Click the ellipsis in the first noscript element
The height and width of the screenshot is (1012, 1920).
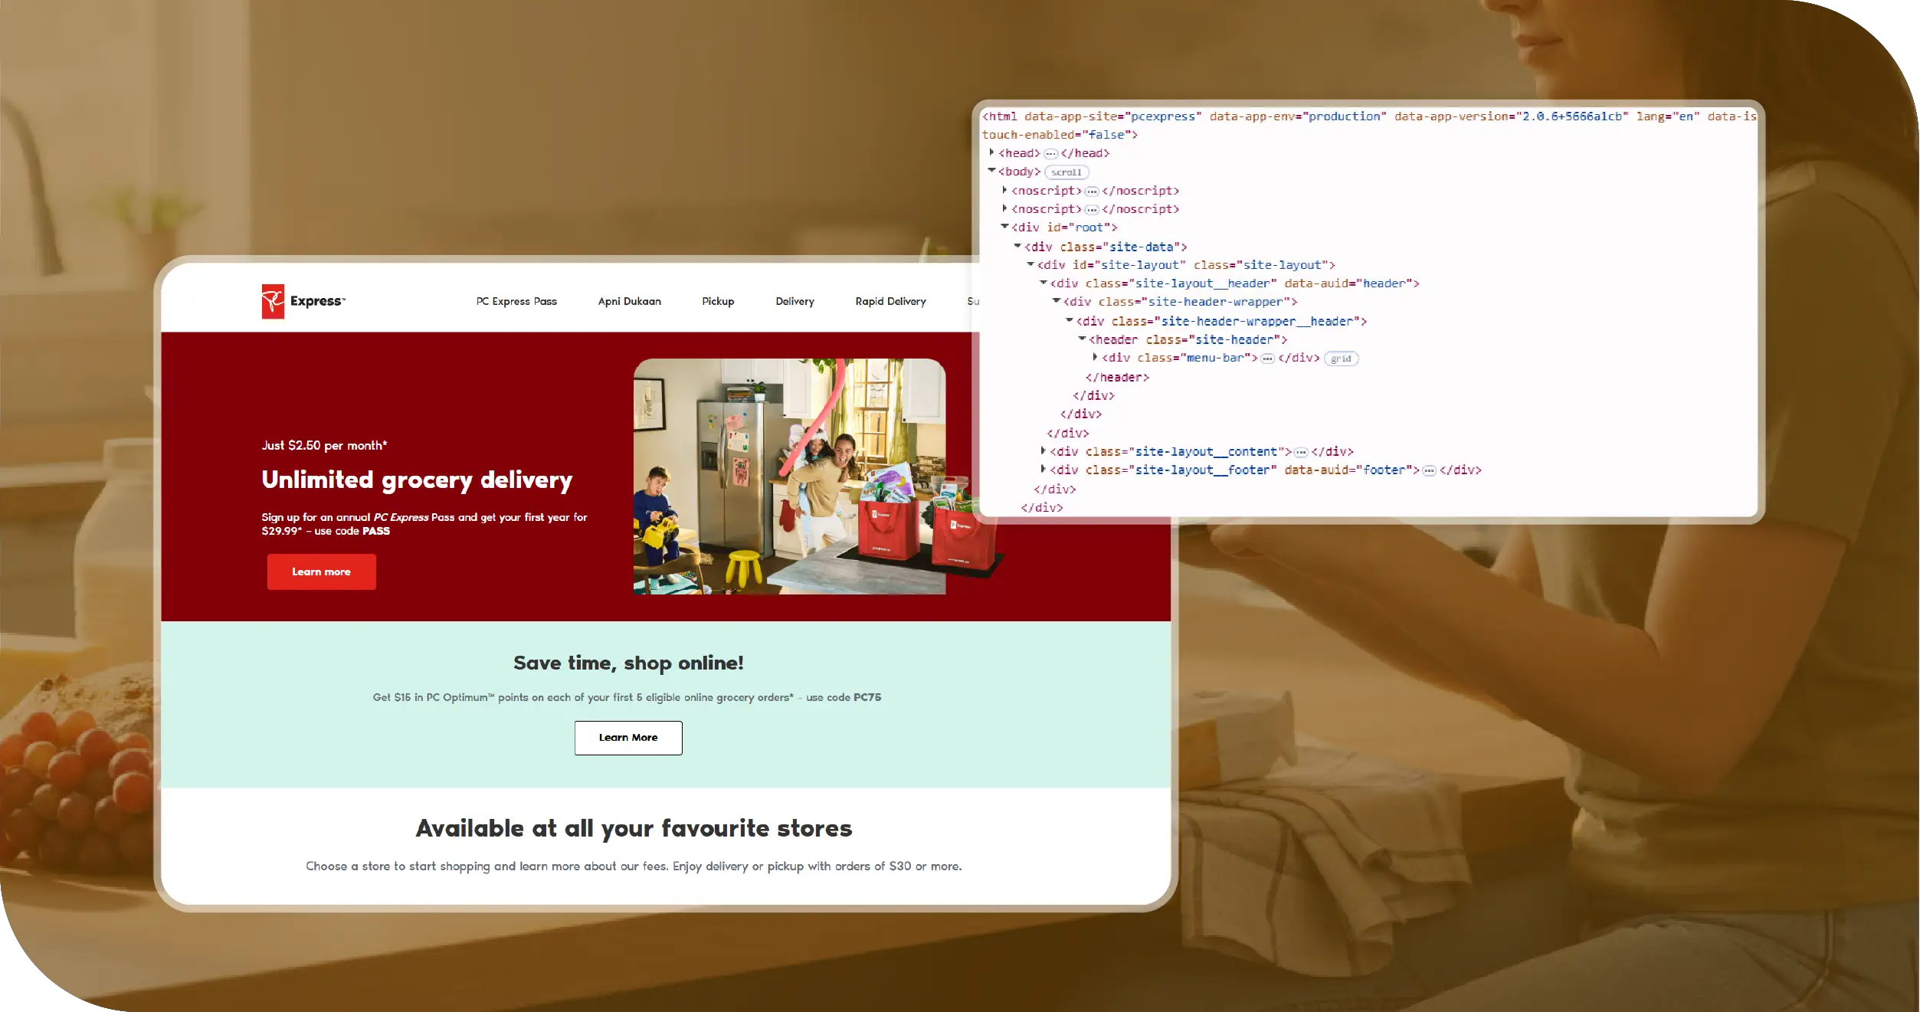pos(1091,192)
